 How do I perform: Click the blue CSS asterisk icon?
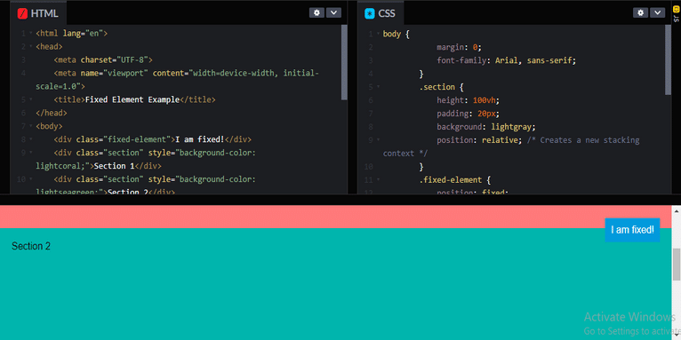tap(370, 13)
